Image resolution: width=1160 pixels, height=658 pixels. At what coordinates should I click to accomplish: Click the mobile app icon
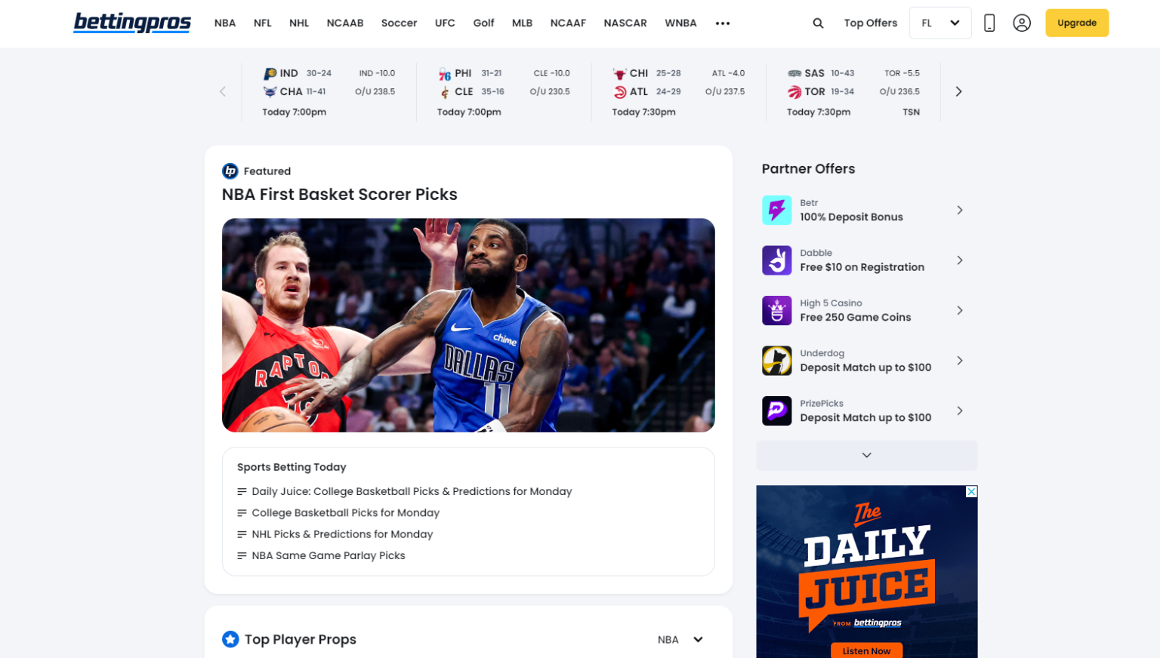989,23
